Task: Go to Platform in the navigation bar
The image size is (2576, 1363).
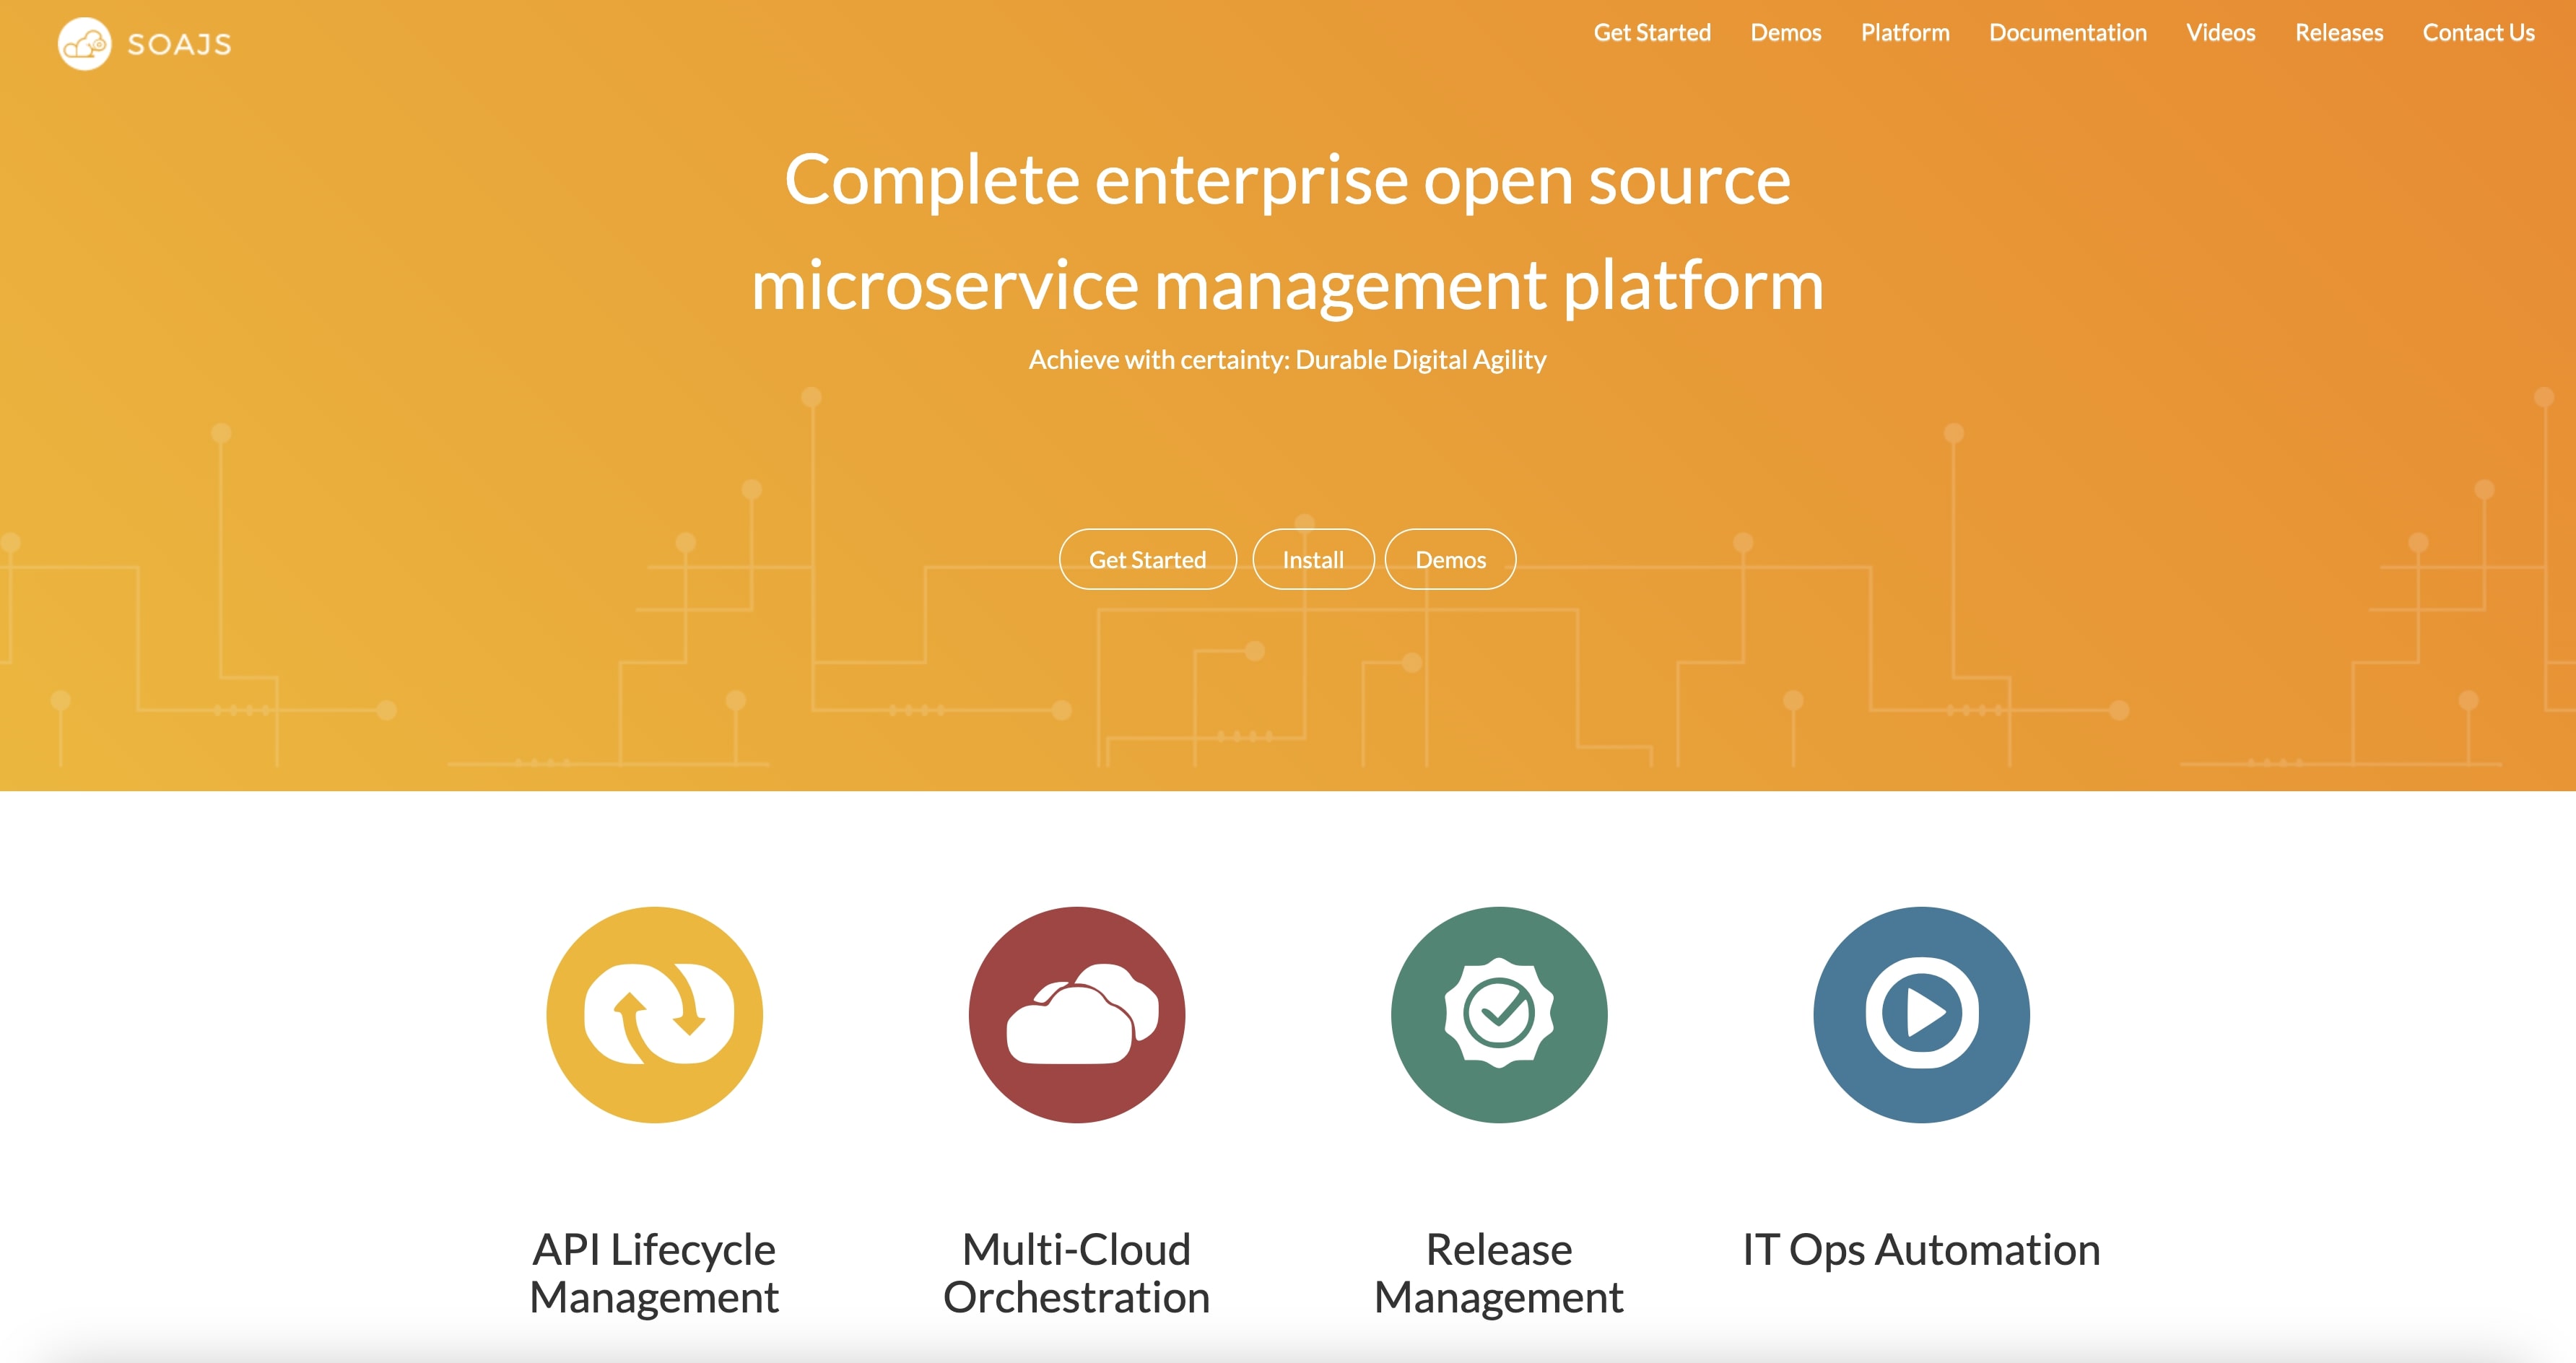Action: coord(1904,33)
